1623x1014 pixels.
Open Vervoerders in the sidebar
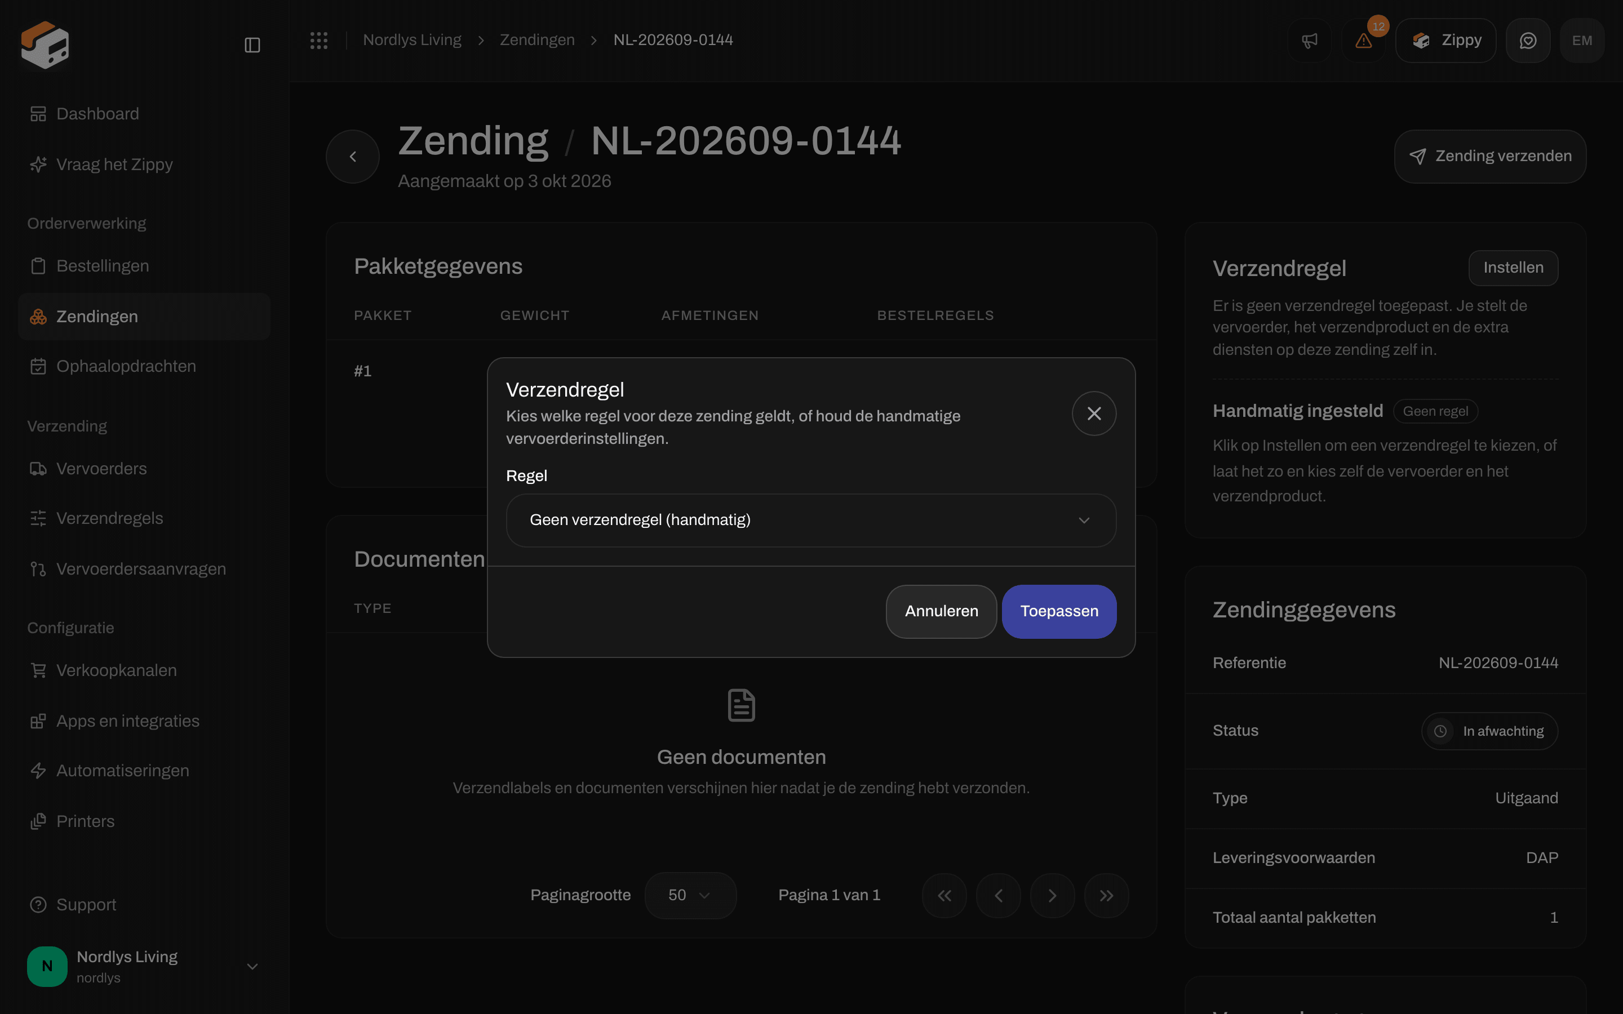[144, 469]
